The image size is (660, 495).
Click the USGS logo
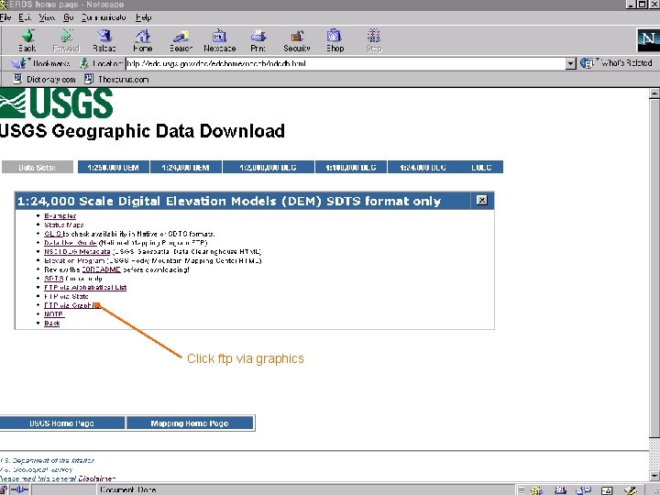[x=57, y=103]
